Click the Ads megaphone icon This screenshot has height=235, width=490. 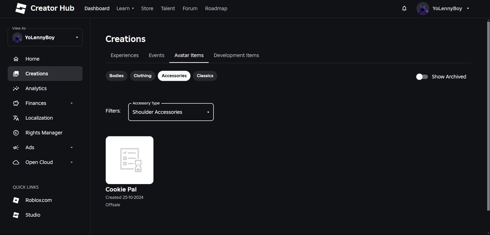pyautogui.click(x=15, y=147)
